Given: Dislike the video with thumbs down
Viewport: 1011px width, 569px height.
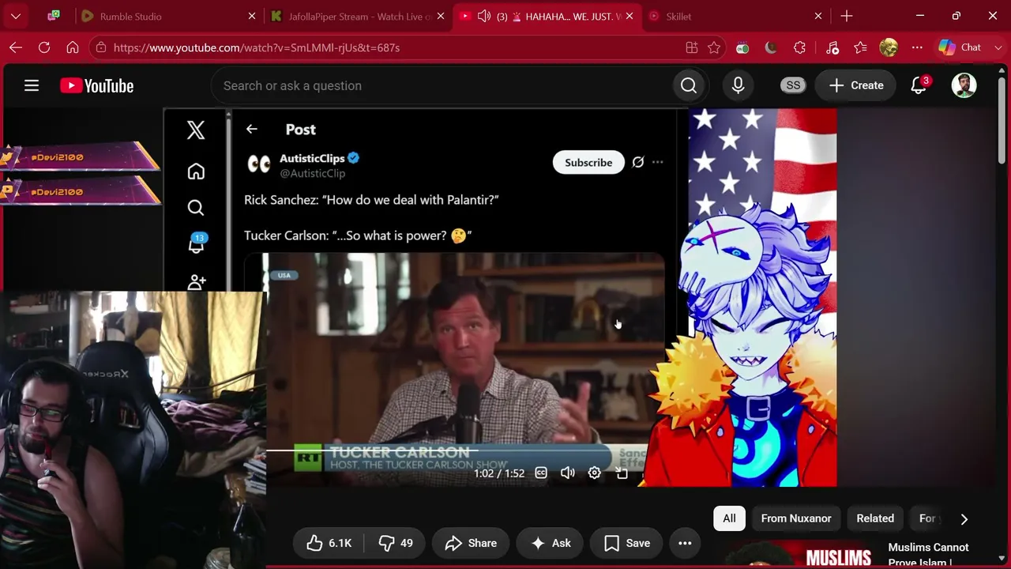Looking at the screenshot, I should 397,543.
